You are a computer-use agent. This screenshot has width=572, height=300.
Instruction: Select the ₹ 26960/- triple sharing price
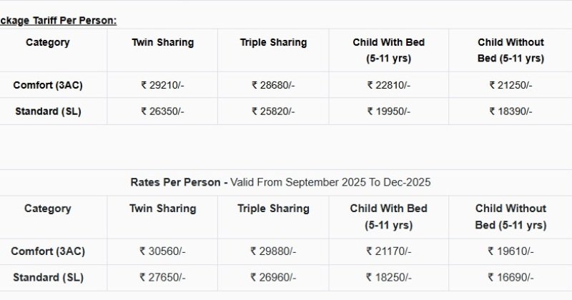[x=273, y=277]
